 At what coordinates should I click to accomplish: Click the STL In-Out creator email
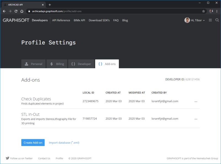pos(165,119)
